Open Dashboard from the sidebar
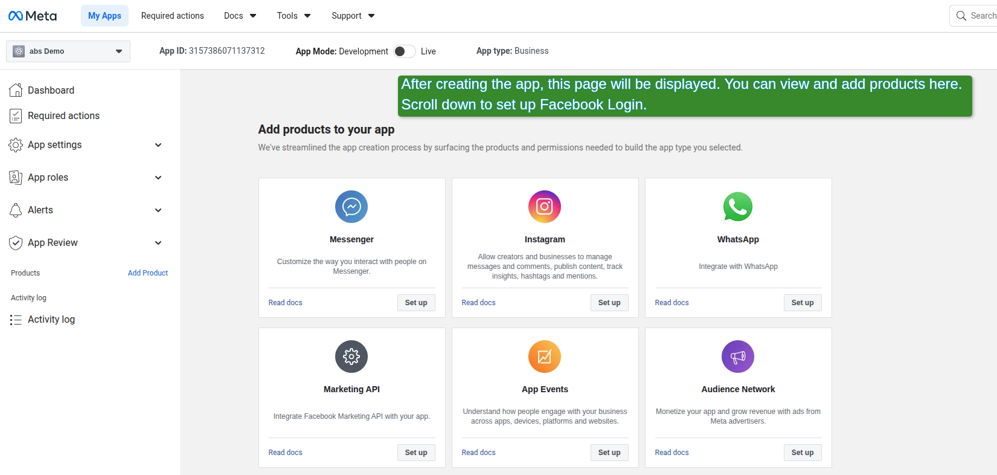 pyautogui.click(x=51, y=90)
